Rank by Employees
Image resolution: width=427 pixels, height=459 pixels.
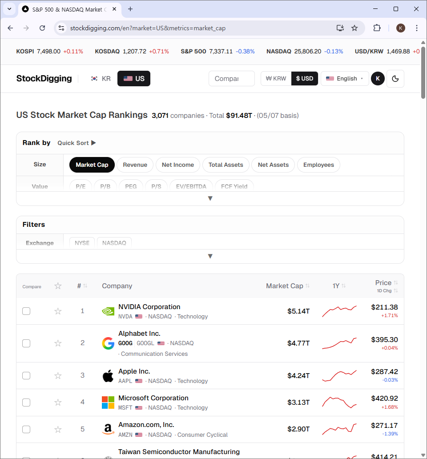click(x=318, y=165)
